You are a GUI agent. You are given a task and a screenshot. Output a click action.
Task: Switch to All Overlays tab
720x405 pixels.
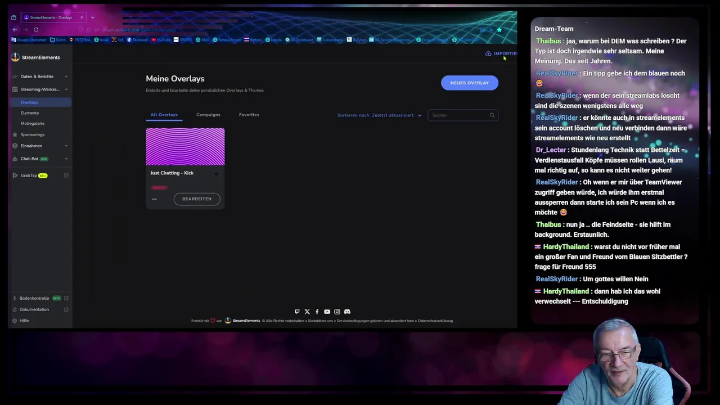pos(164,115)
